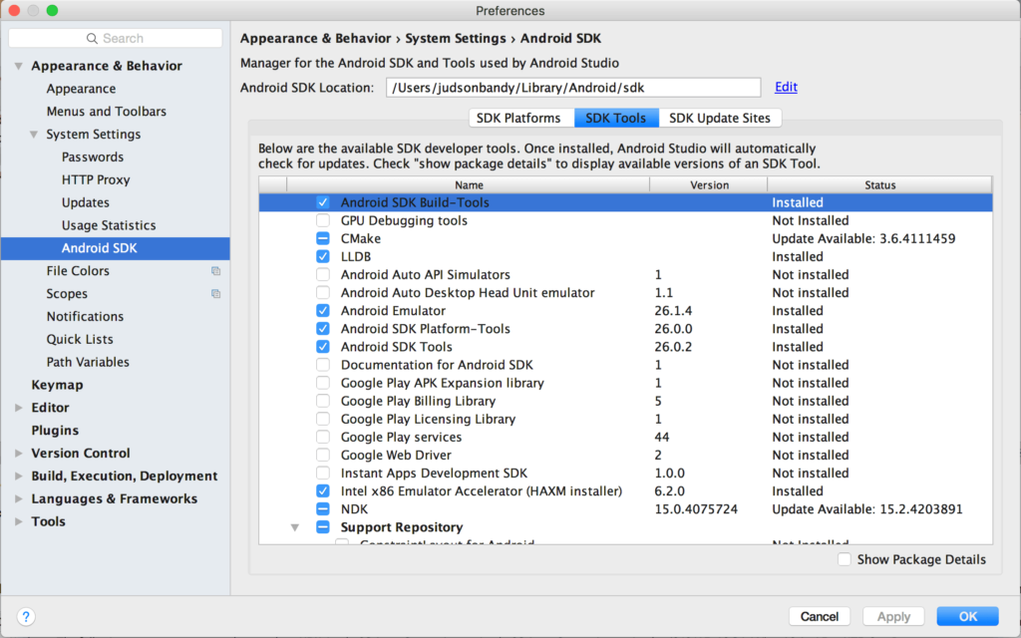
Task: Uncheck Android SDK Platform-Tools checkbox
Action: click(323, 329)
